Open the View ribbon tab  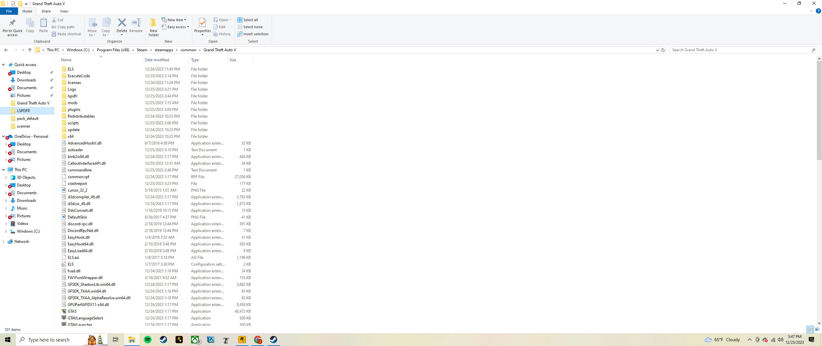pos(64,11)
